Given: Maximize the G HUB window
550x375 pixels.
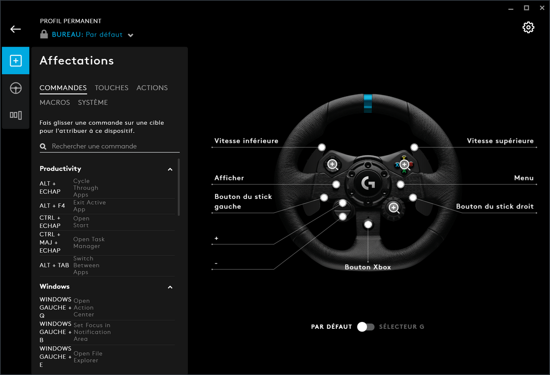Looking at the screenshot, I should pos(527,8).
